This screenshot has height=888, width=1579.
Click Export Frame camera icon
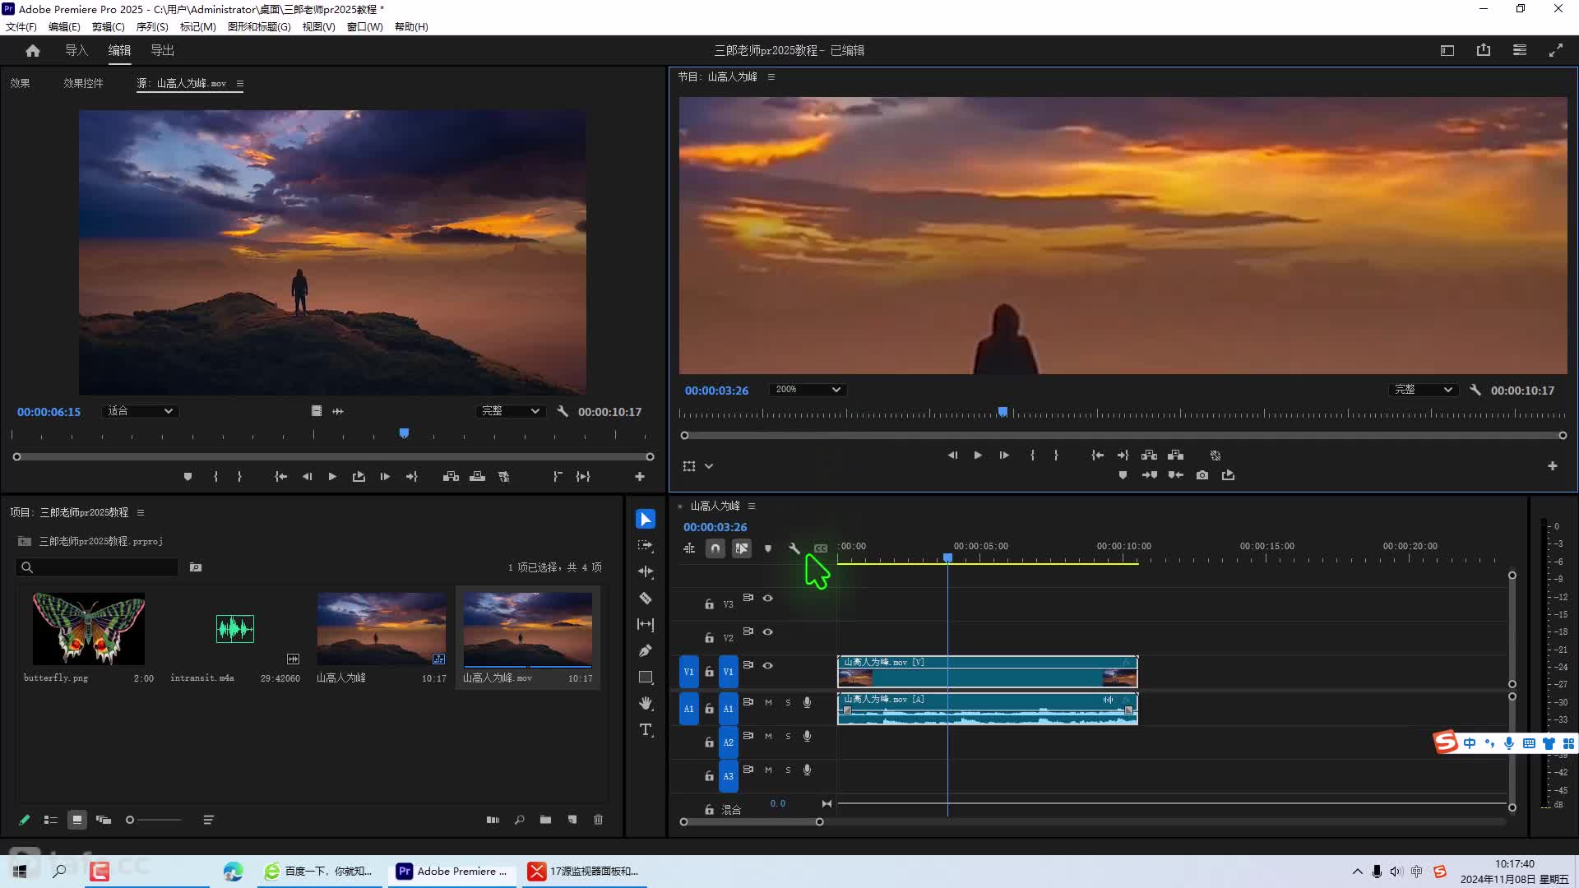pyautogui.click(x=1202, y=475)
